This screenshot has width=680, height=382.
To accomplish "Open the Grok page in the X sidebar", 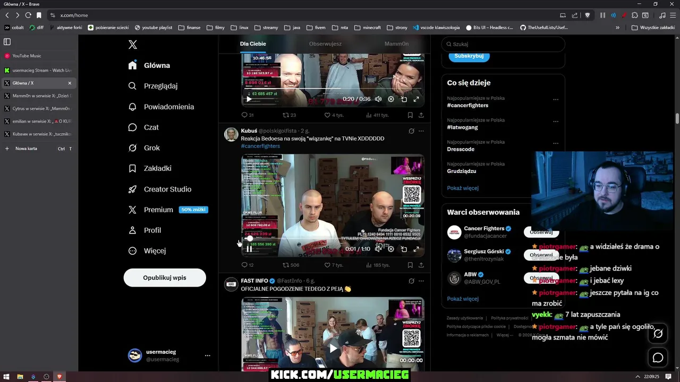I will click(144, 148).
